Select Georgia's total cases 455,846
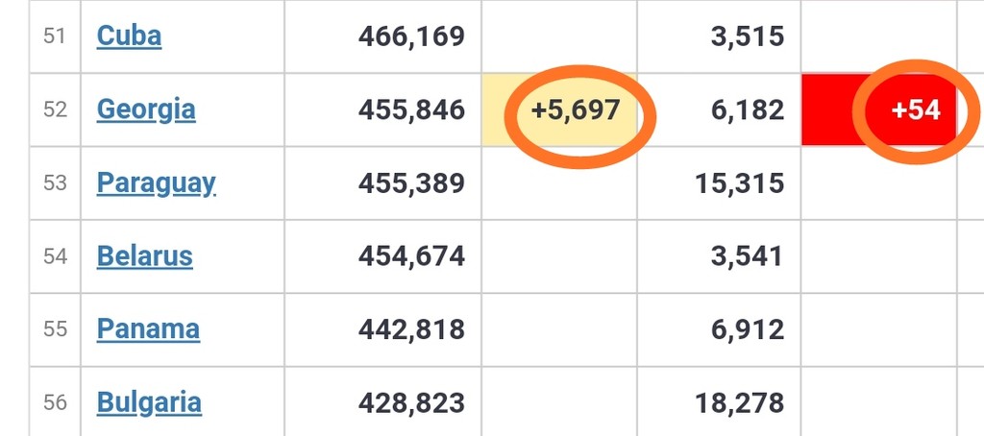Viewport: 984px width, 436px height. pyautogui.click(x=411, y=109)
